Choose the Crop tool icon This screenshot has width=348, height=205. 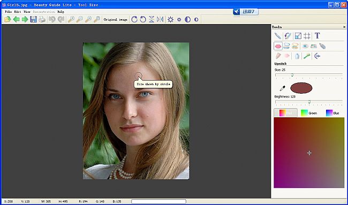tap(307, 36)
